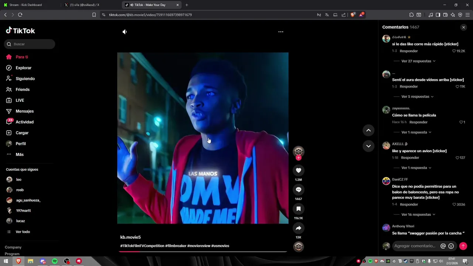Screen dimensions: 473x266
Task: Click the comment bubble icon showing 1467
Action: click(x=299, y=190)
